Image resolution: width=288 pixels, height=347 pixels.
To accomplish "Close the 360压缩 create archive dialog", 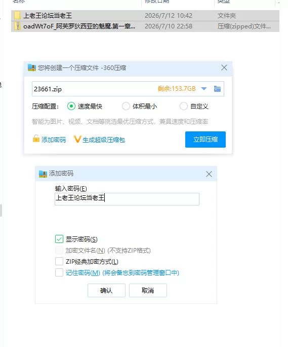I will pos(224,67).
